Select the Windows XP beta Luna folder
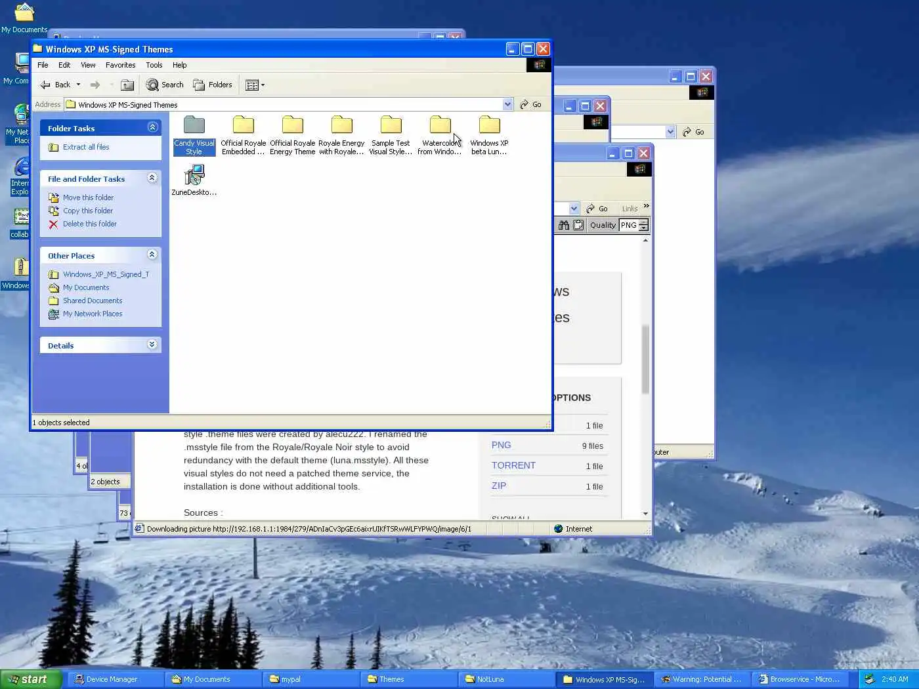The height and width of the screenshot is (689, 919). [489, 136]
